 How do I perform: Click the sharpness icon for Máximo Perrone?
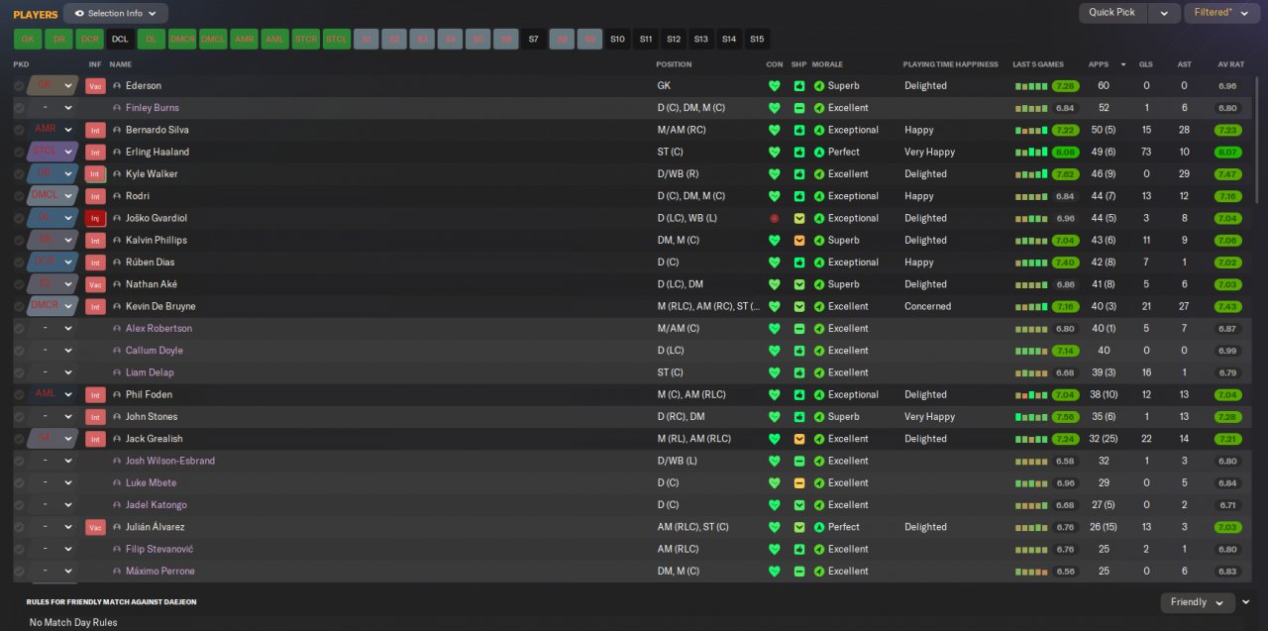(x=799, y=572)
